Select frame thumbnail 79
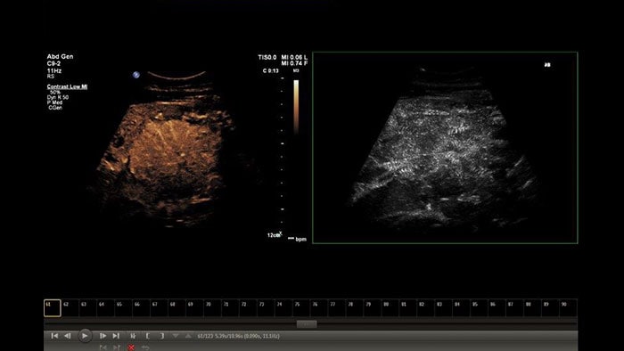This screenshot has width=624, height=351. (x=372, y=308)
